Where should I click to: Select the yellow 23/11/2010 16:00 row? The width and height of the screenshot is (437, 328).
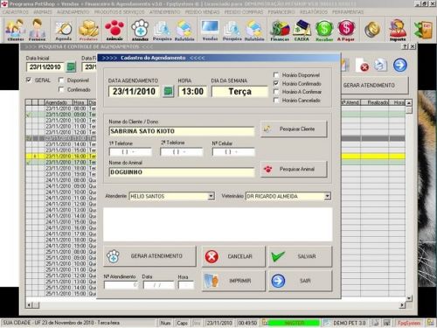click(61, 157)
